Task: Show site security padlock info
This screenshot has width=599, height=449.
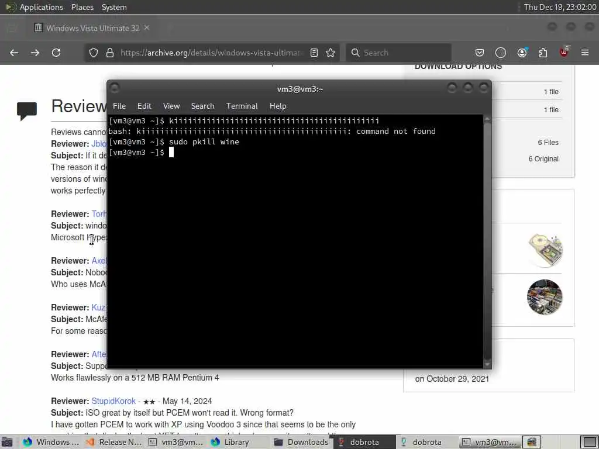Action: [110, 53]
